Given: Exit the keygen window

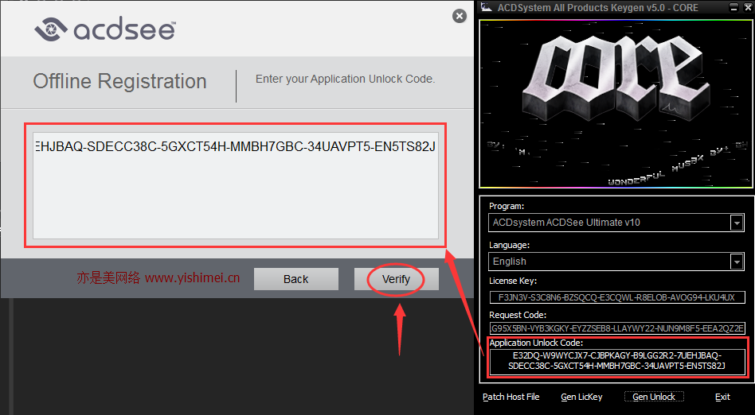Looking at the screenshot, I should point(722,397).
